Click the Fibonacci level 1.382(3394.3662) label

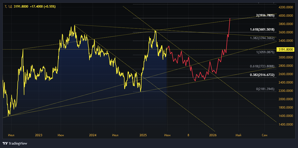tap(262, 38)
